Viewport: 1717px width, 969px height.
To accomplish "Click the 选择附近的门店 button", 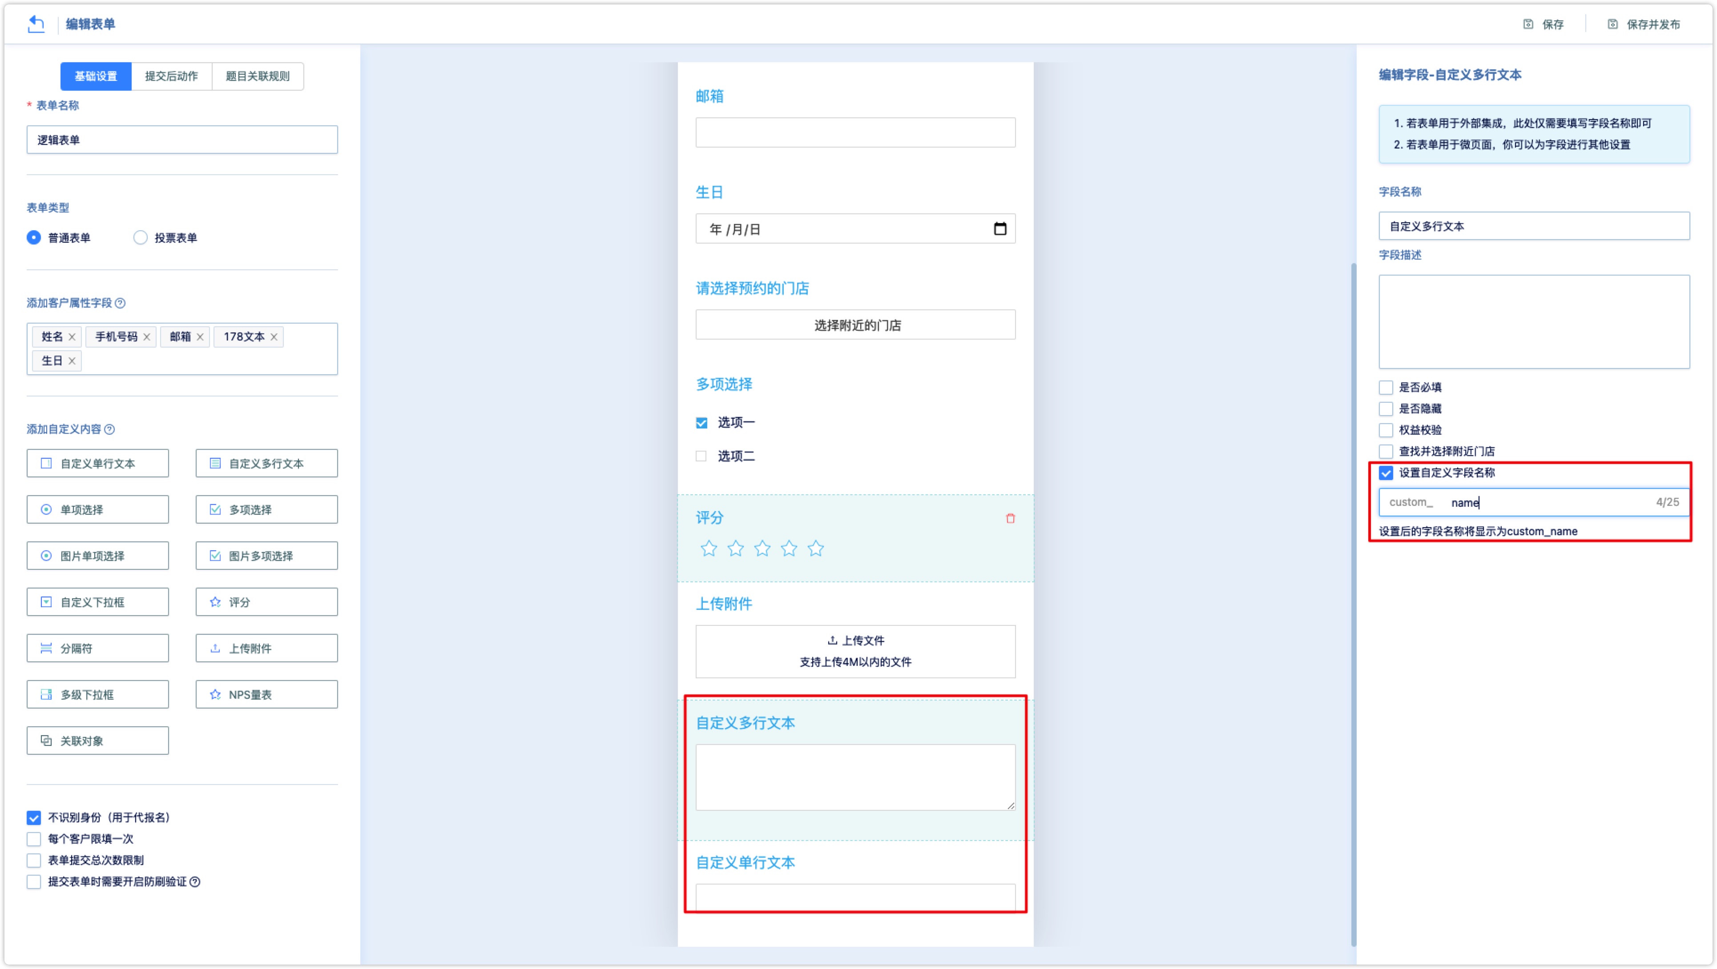I will coord(856,325).
